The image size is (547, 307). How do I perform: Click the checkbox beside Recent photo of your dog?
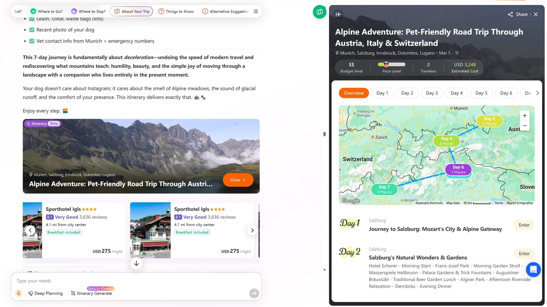tap(32, 30)
